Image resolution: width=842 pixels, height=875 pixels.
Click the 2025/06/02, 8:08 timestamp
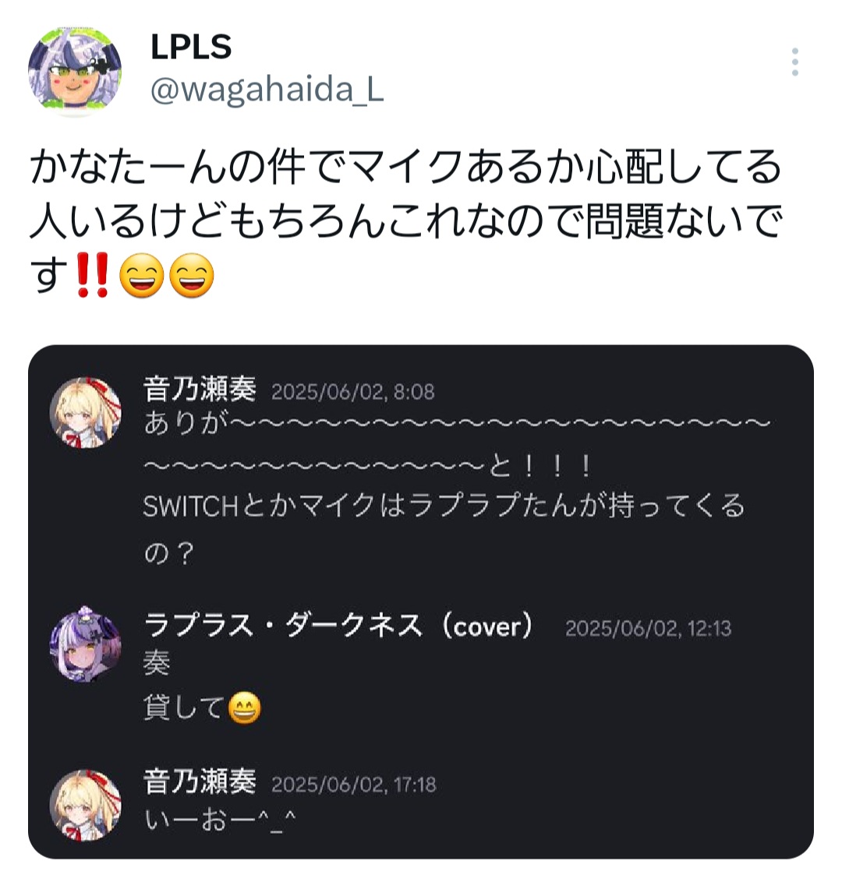pos(353,392)
